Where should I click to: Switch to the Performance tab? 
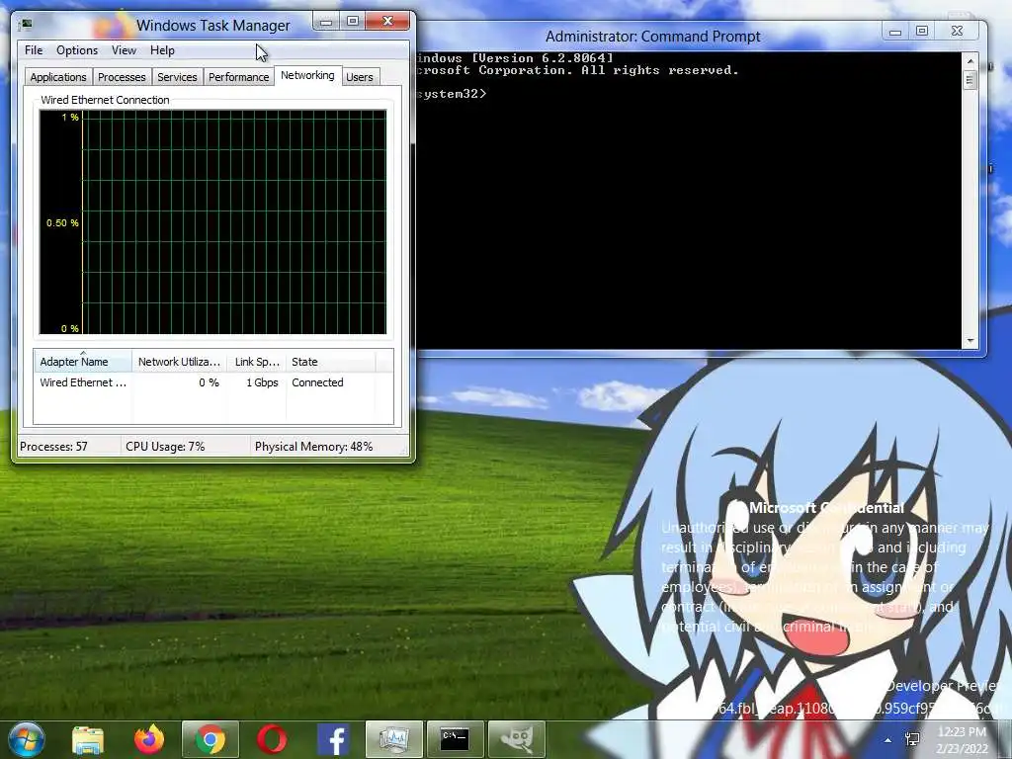pyautogui.click(x=238, y=77)
